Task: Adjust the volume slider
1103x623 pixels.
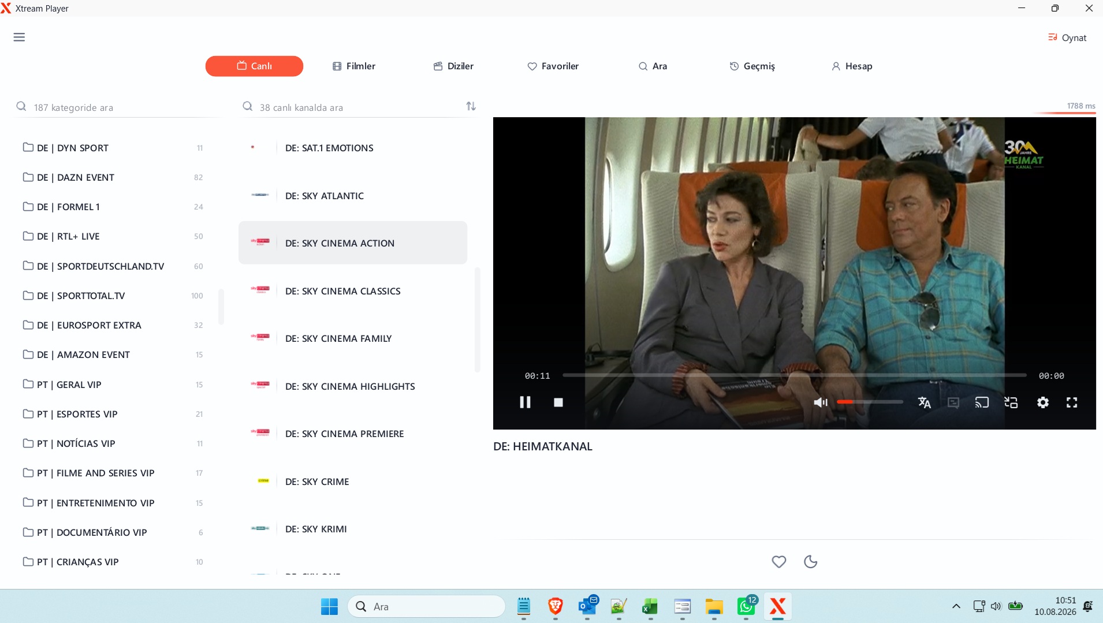Action: point(870,402)
